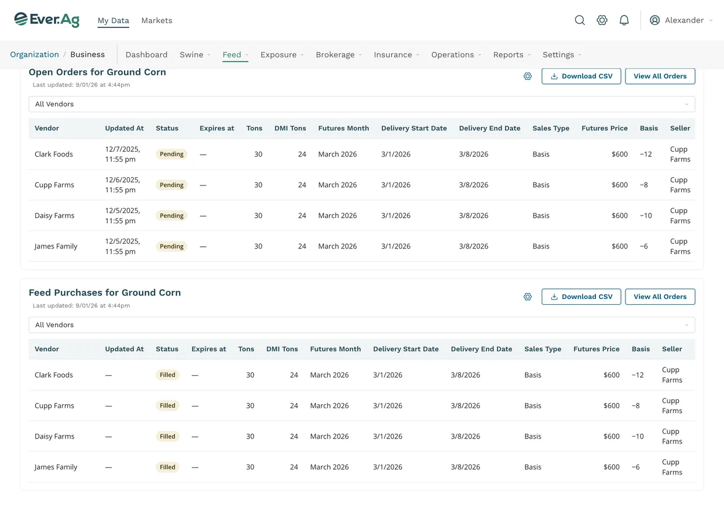Expand the Operations menu
This screenshot has width=724, height=515.
click(456, 54)
